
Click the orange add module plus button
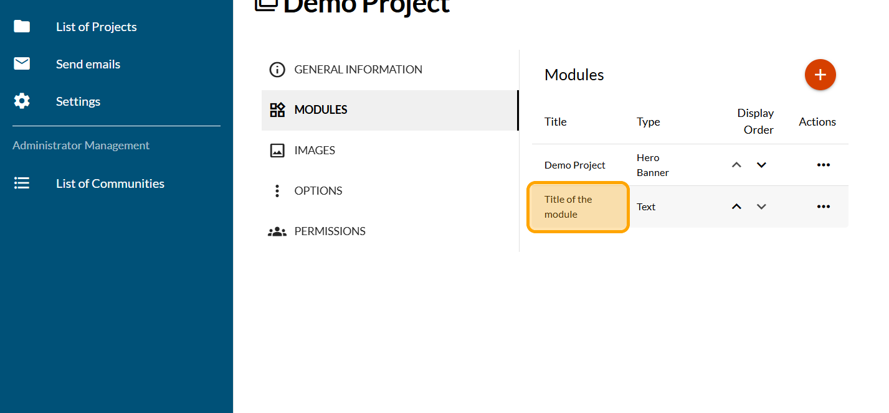pos(820,75)
